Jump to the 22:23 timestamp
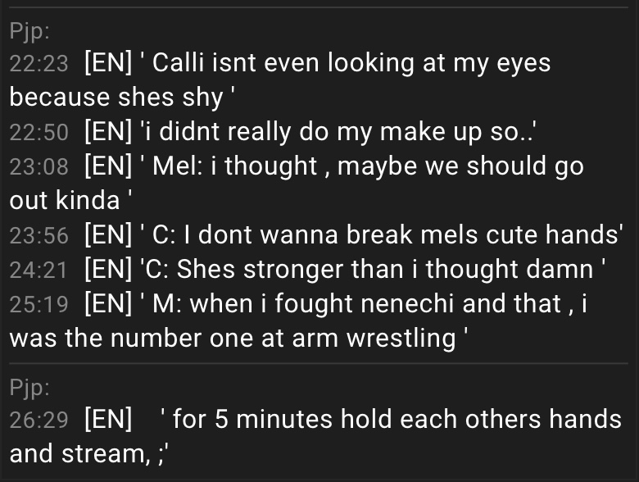The height and width of the screenshot is (482, 639). (x=39, y=64)
